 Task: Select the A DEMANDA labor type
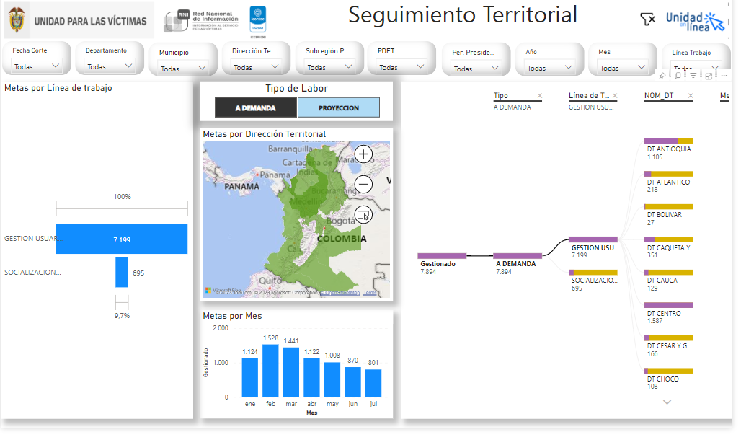coord(255,107)
